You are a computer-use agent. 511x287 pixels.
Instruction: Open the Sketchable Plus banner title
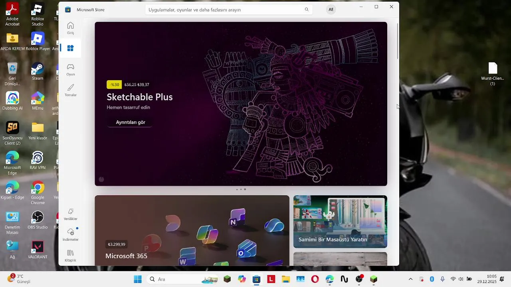[139, 97]
